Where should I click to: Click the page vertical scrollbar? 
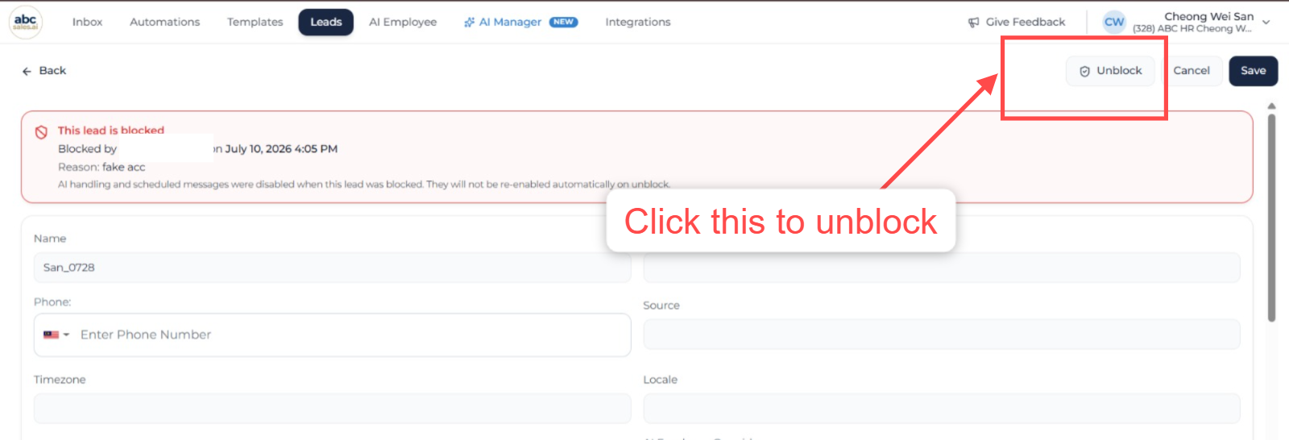[x=1271, y=218]
